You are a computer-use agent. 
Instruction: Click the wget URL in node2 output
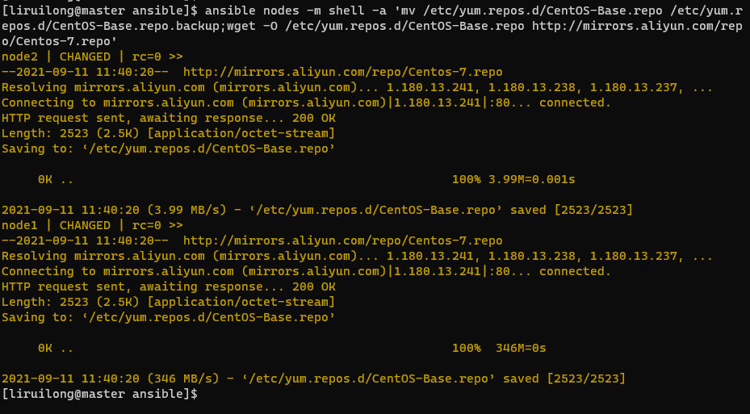point(342,72)
